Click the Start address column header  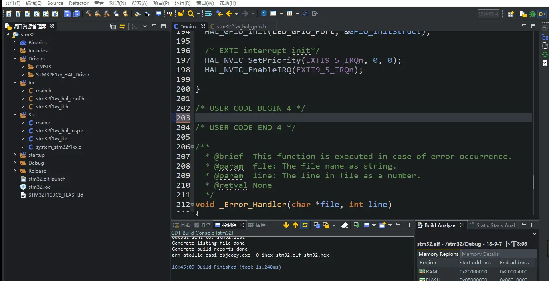475,262
